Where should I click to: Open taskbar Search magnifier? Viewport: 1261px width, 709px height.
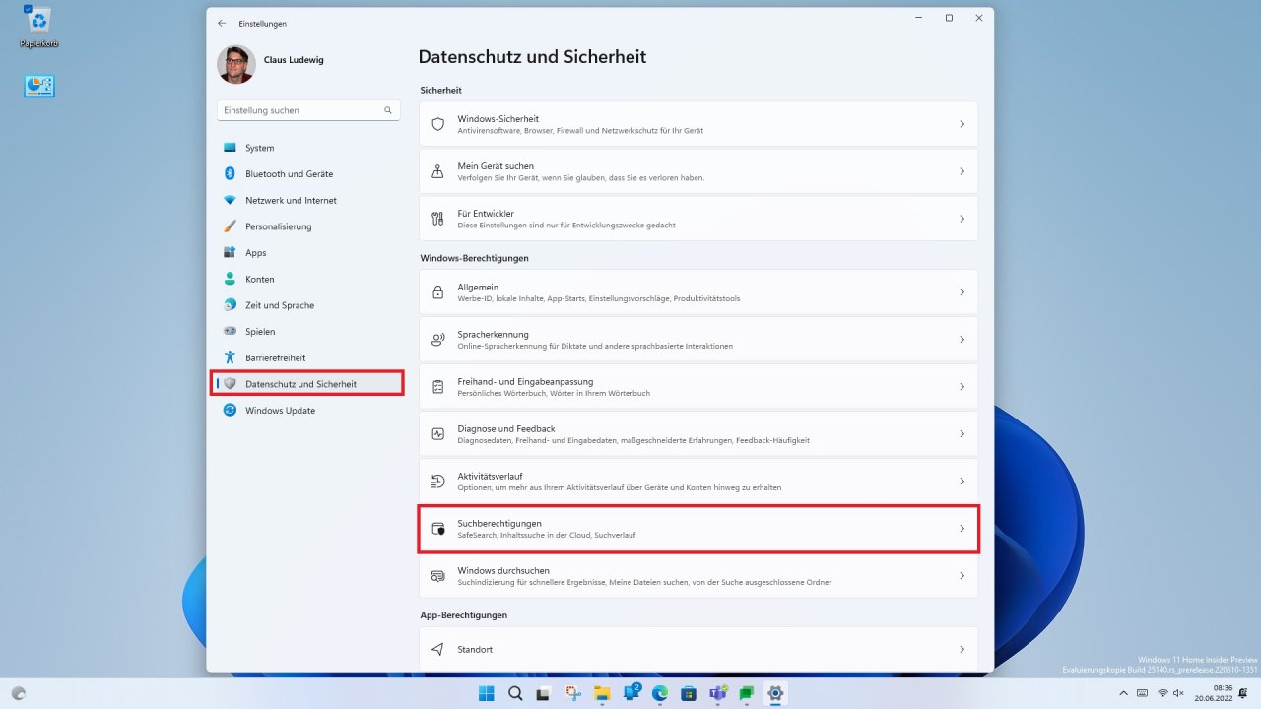515,693
